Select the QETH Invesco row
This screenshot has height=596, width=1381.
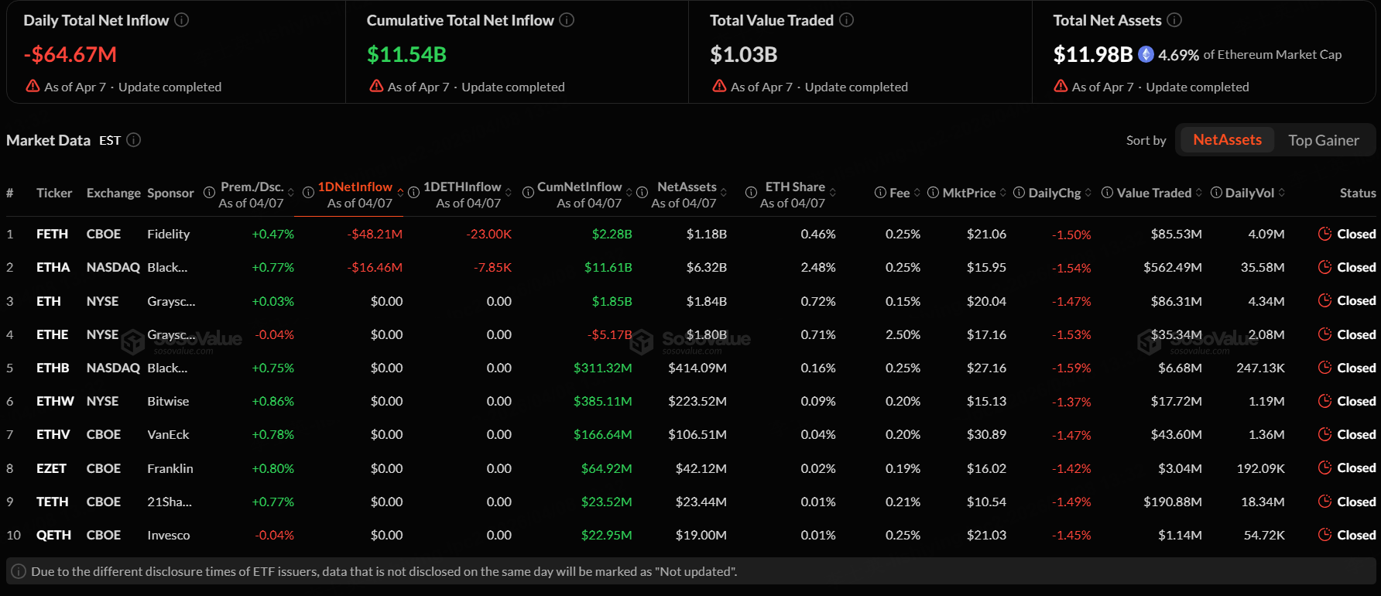pos(53,535)
